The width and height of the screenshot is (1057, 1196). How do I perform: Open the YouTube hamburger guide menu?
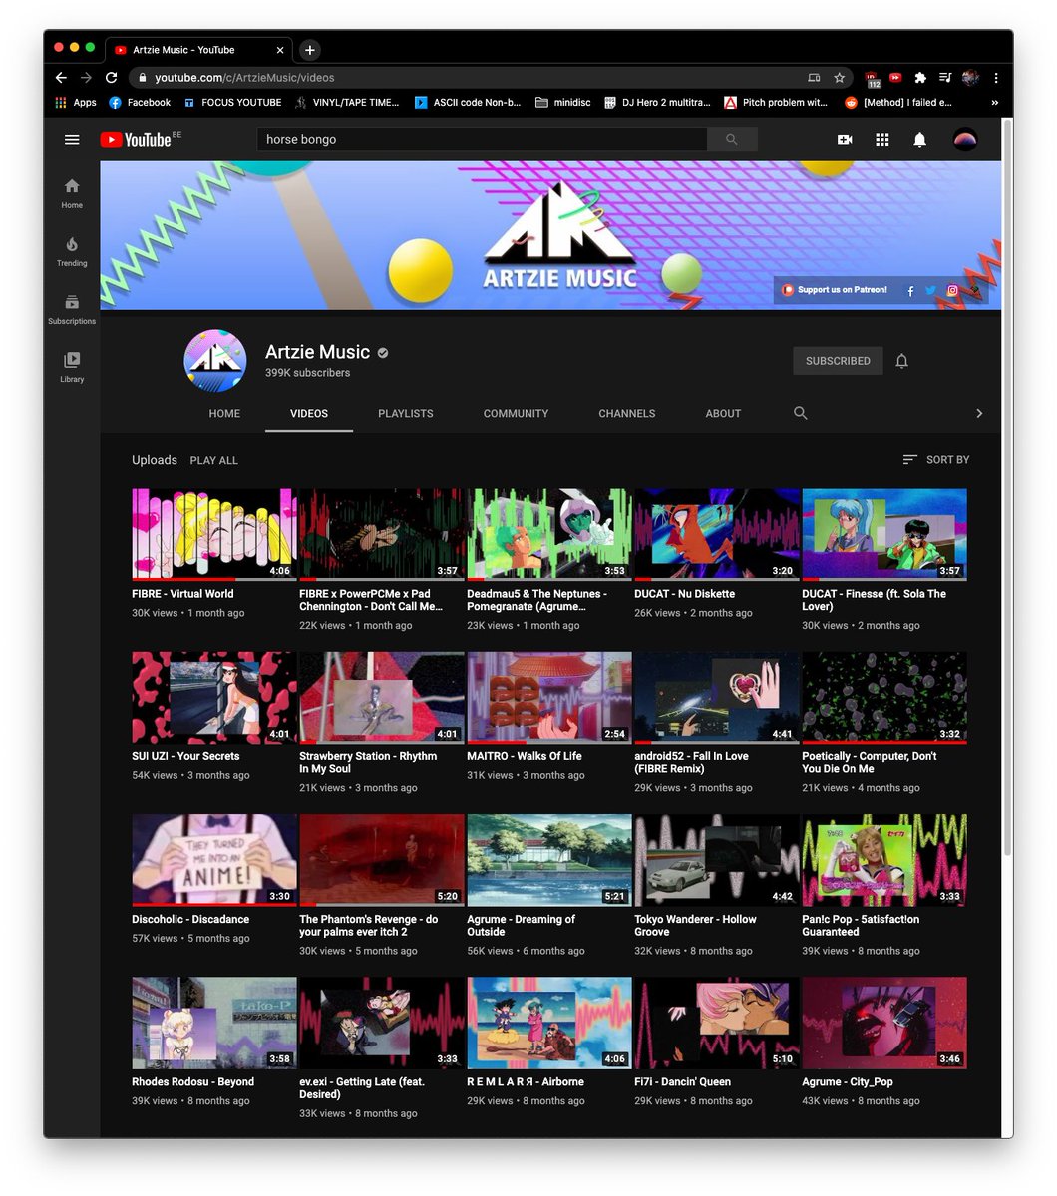[x=72, y=140]
